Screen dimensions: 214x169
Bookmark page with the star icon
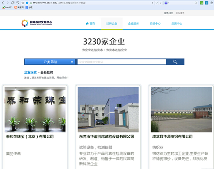coord(23,3)
